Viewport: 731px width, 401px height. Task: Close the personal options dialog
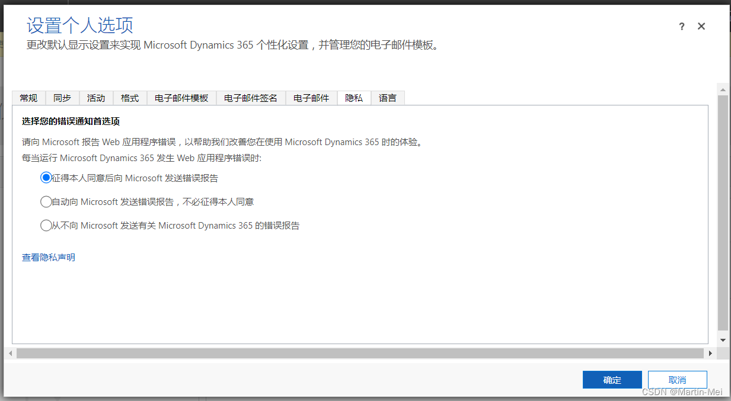pyautogui.click(x=701, y=27)
